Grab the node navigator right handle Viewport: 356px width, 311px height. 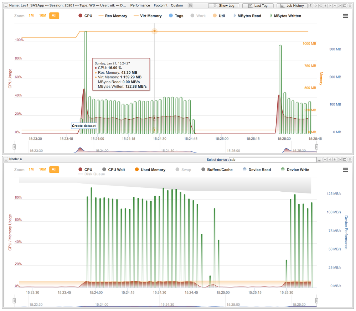316,301
